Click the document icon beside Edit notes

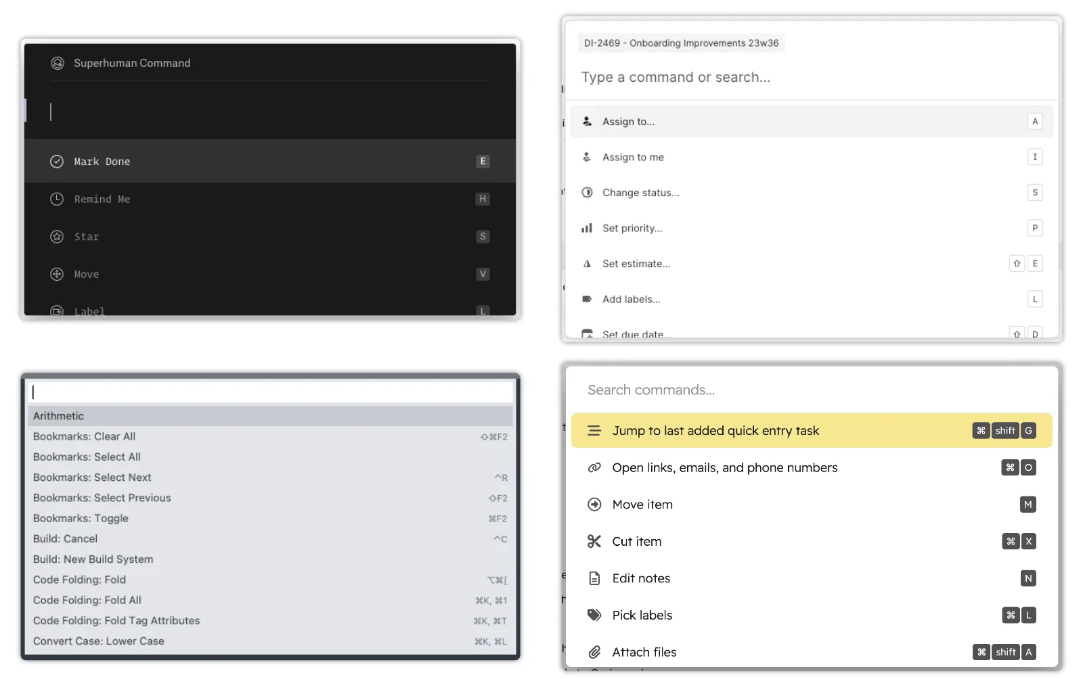coord(594,578)
